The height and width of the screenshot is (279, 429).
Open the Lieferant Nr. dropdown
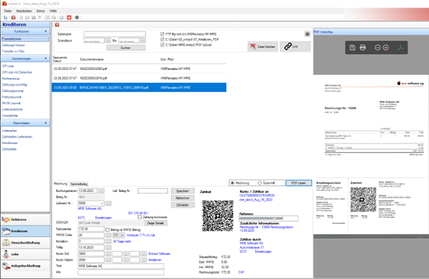click(102, 203)
